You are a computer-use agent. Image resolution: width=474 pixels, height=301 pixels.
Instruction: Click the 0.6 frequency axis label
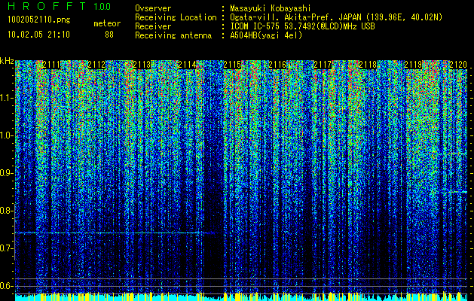[7, 286]
